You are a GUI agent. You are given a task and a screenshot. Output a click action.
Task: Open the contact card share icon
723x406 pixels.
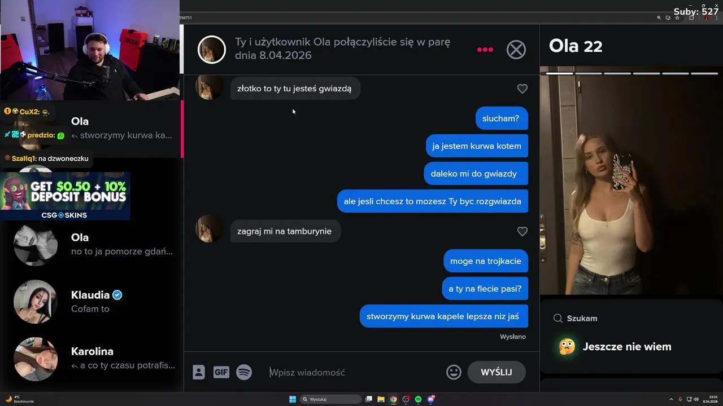click(198, 372)
